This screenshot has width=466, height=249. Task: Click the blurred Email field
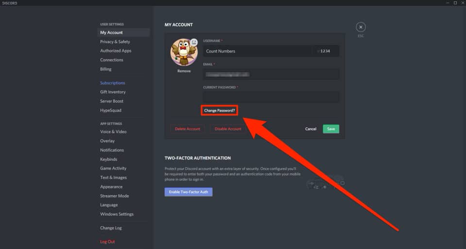click(x=271, y=74)
